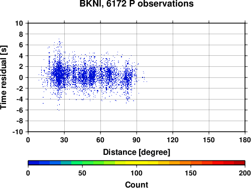This screenshot has height=188, width=251.
Task: Click the orange segment of the colorbar
Action: 185,163
